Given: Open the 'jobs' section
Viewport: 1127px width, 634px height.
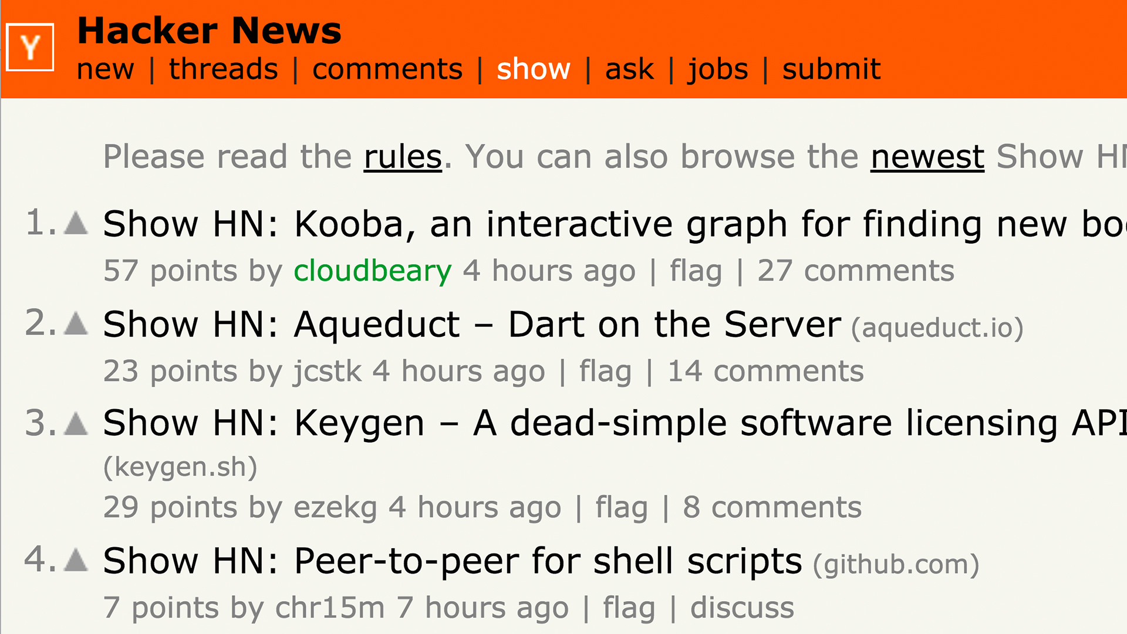Looking at the screenshot, I should (x=718, y=69).
